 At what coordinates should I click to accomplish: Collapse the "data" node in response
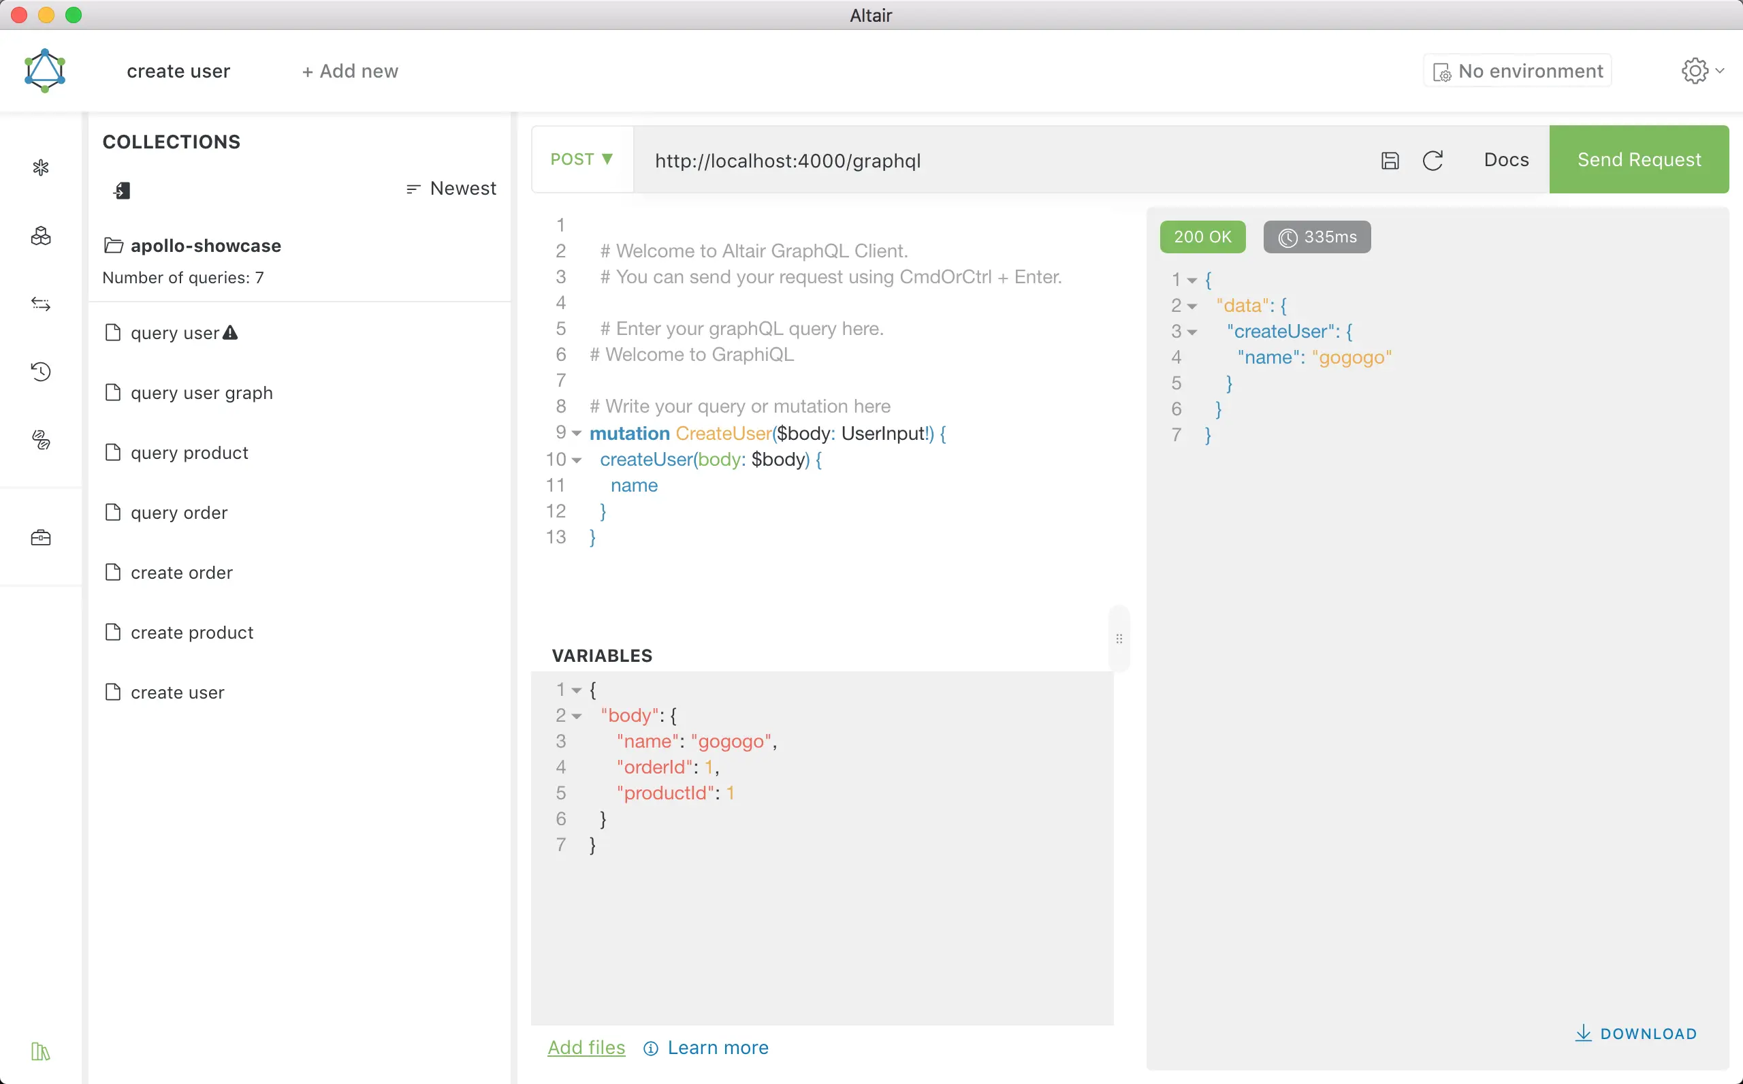point(1193,306)
